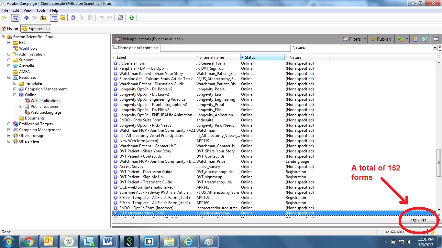Select Web tracking tags node
442x248 pixels.
[x=46, y=112]
